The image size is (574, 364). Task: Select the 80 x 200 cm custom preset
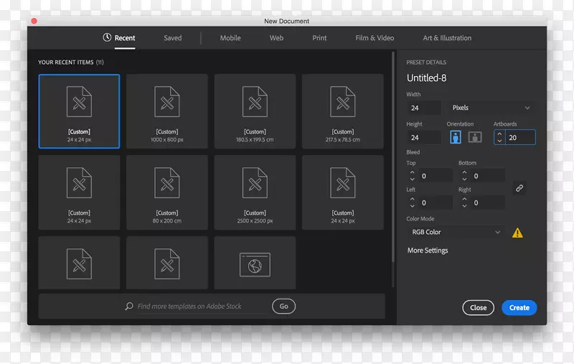click(167, 192)
